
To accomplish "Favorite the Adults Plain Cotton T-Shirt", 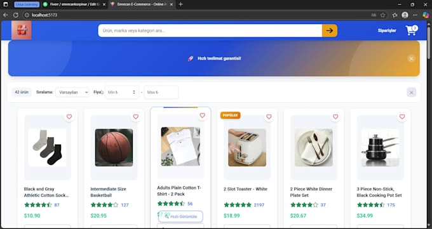I will point(202,115).
